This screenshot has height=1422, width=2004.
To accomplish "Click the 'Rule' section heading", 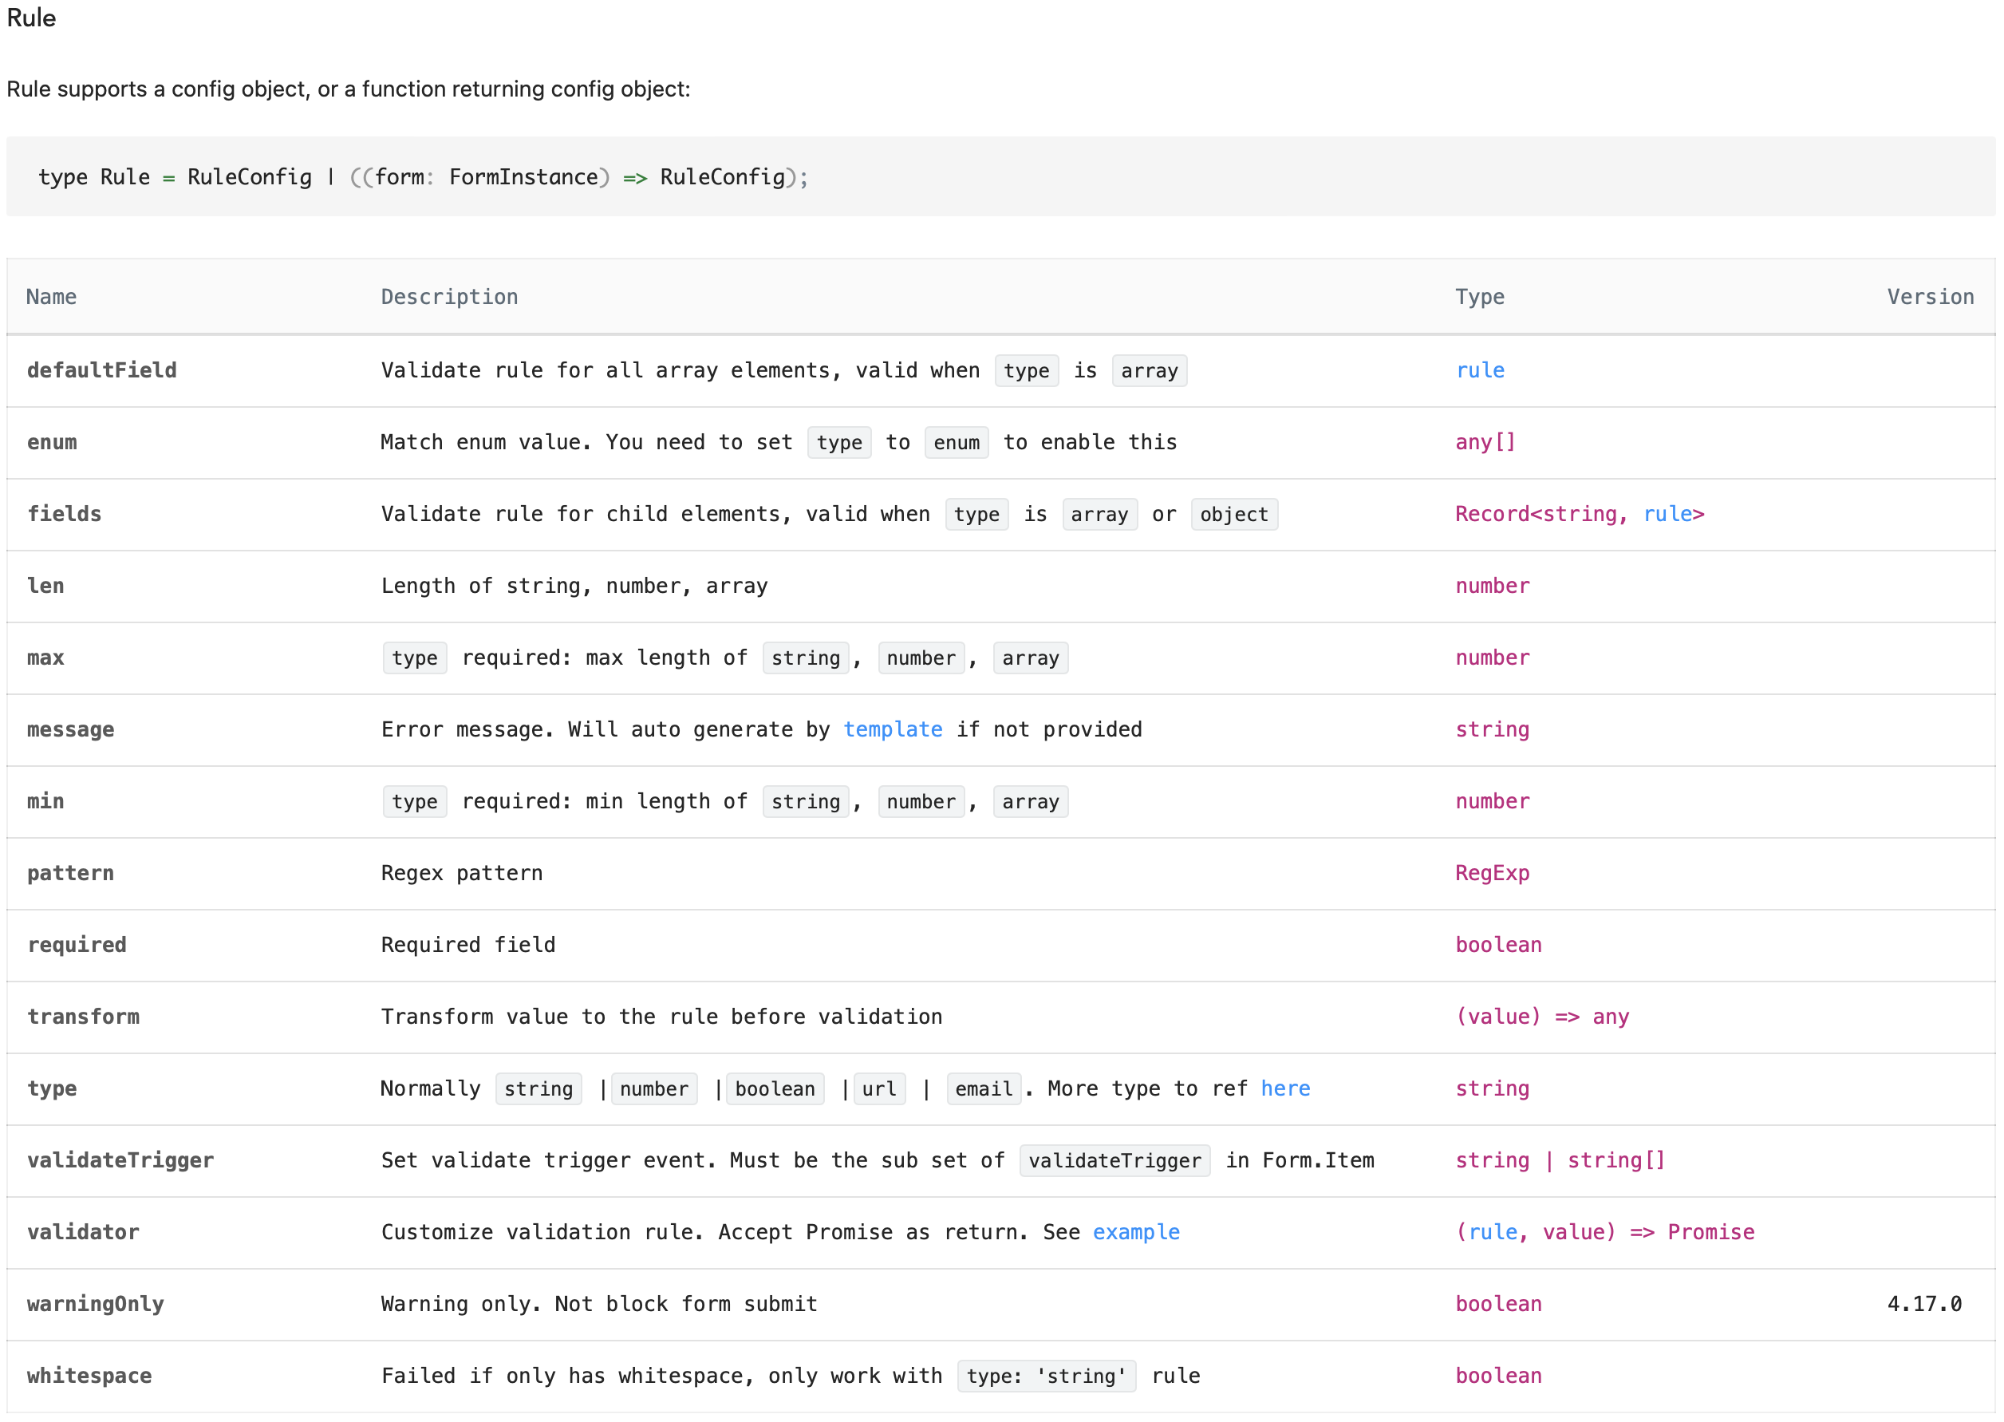I will (32, 18).
